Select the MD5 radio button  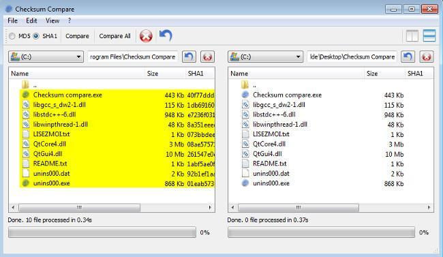(12, 36)
